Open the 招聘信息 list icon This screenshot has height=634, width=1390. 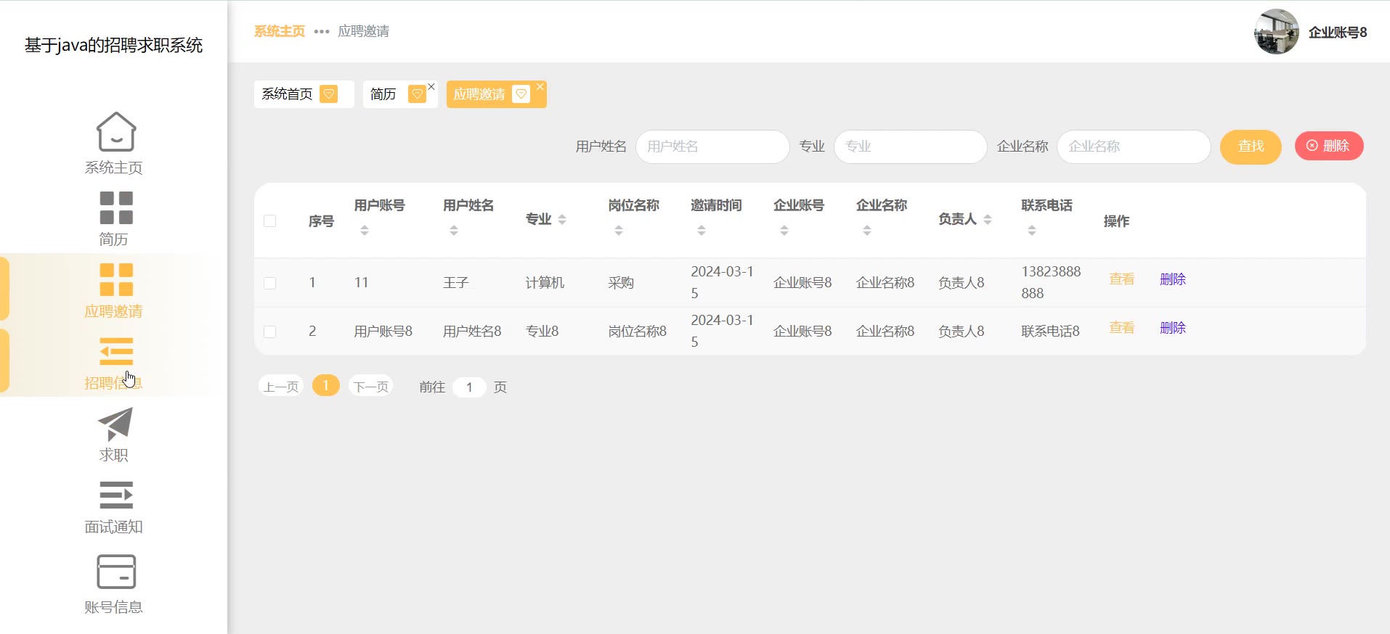pyautogui.click(x=115, y=352)
